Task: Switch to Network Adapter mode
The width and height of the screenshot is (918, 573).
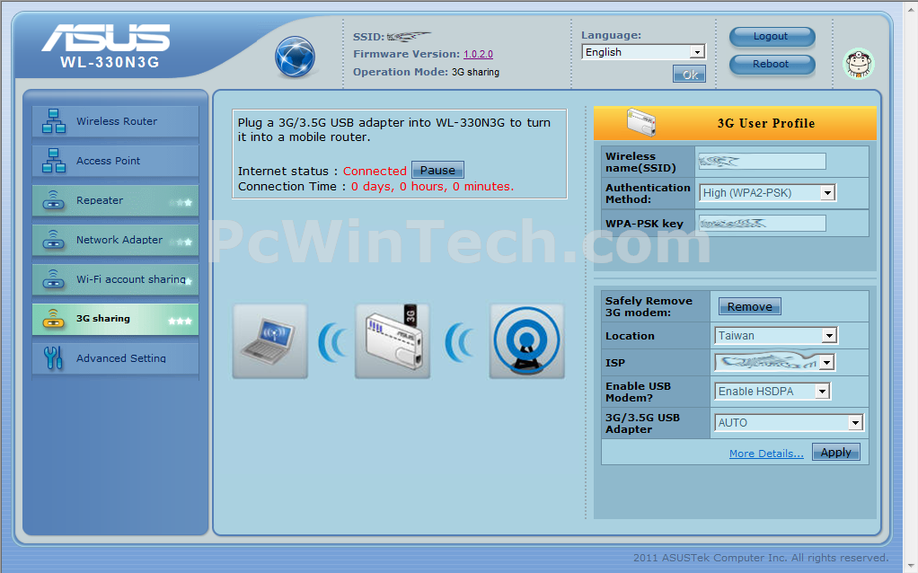Action: 115,240
